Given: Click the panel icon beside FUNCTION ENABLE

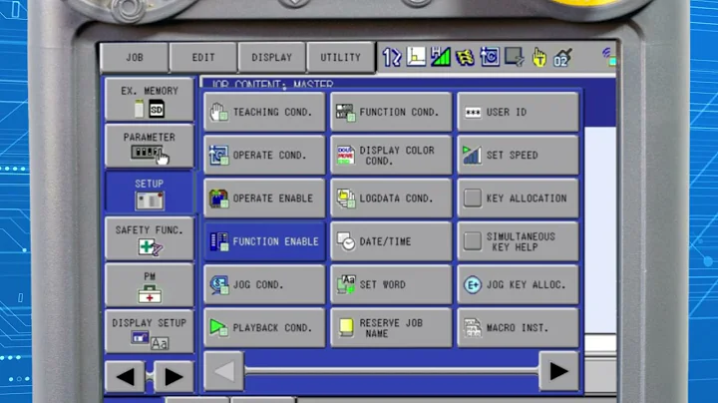Looking at the screenshot, I should click(x=218, y=241).
